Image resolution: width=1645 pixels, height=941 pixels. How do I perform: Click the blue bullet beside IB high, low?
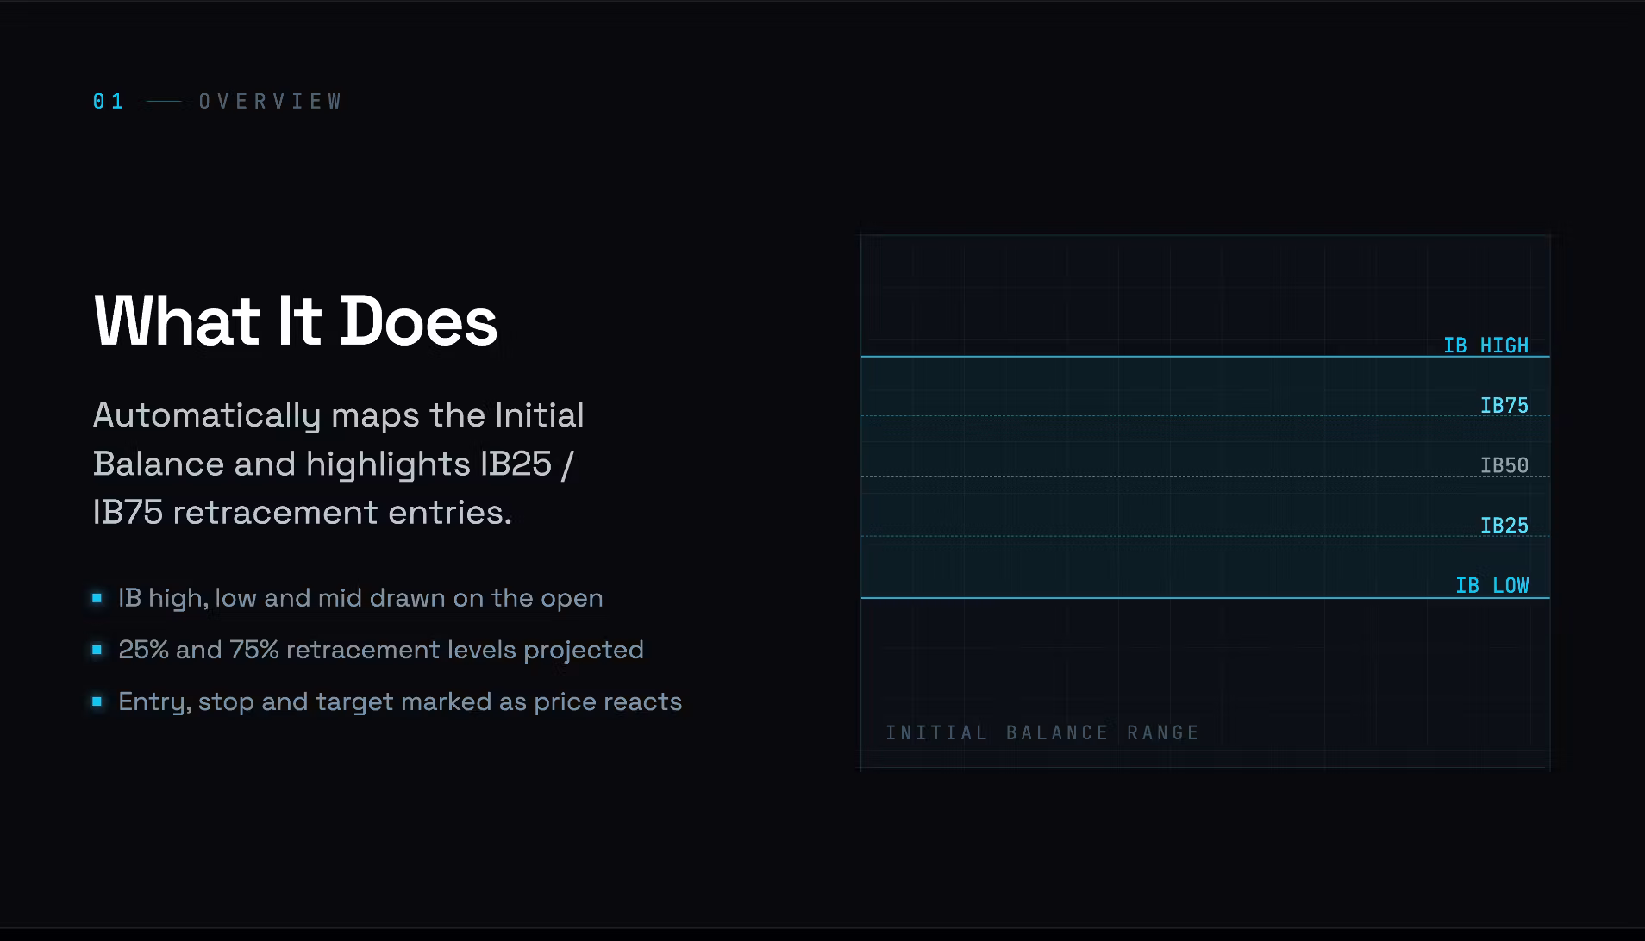97,598
